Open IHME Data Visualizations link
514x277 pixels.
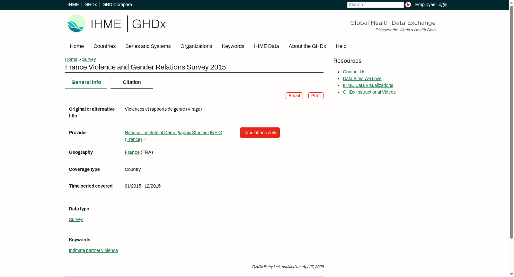368,86
